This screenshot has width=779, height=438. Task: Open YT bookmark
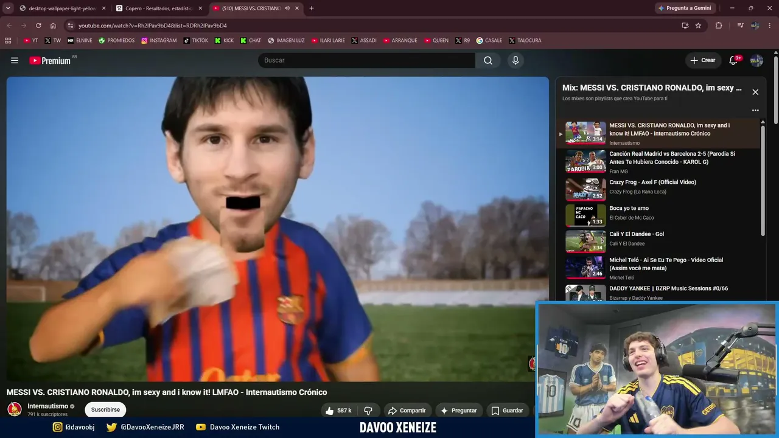coord(31,41)
